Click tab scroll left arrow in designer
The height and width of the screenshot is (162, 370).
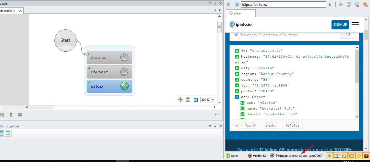215,10
